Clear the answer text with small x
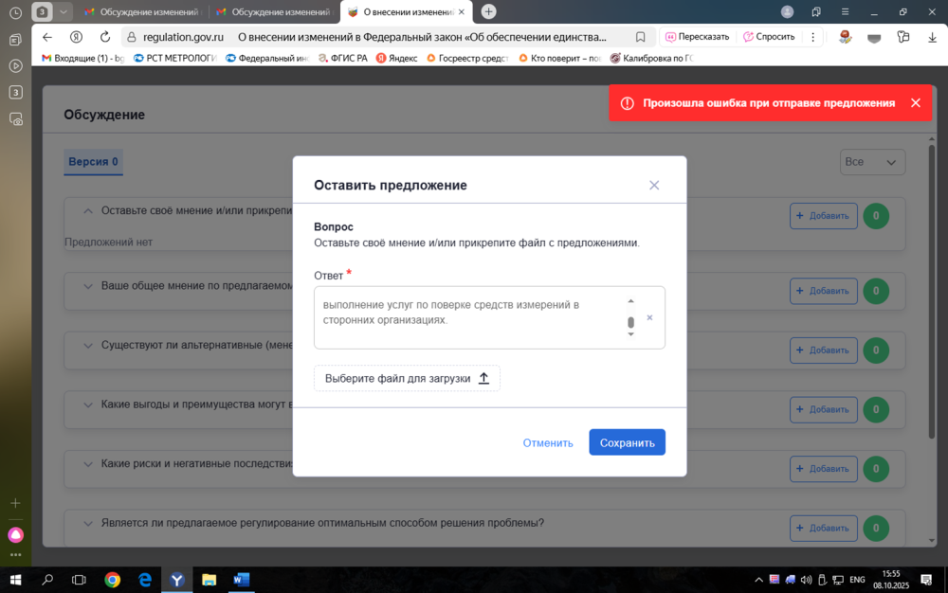948x593 pixels. pyautogui.click(x=649, y=318)
